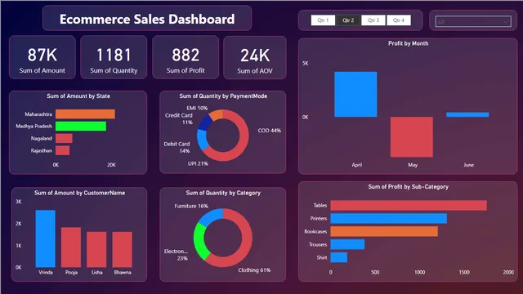Click the 'Furniture 16%' label
The image size is (523, 294).
191,206
